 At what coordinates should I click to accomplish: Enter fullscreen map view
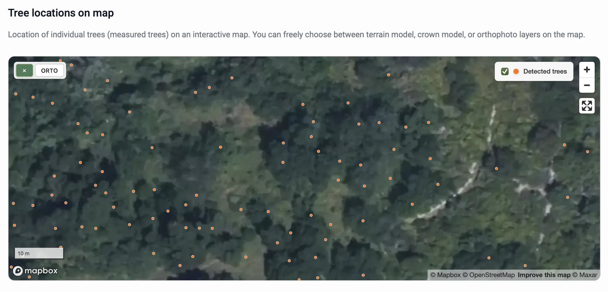[587, 106]
